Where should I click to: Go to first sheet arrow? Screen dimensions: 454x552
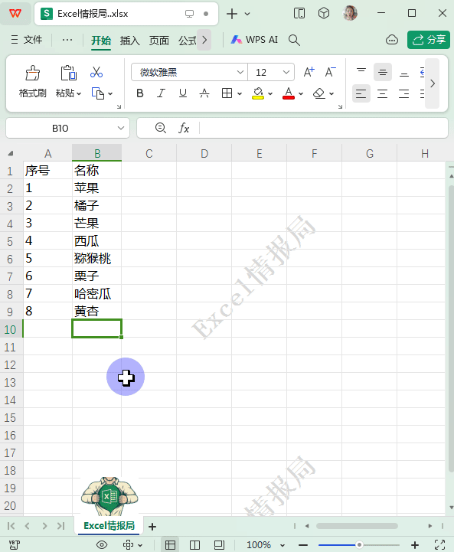(x=11, y=526)
